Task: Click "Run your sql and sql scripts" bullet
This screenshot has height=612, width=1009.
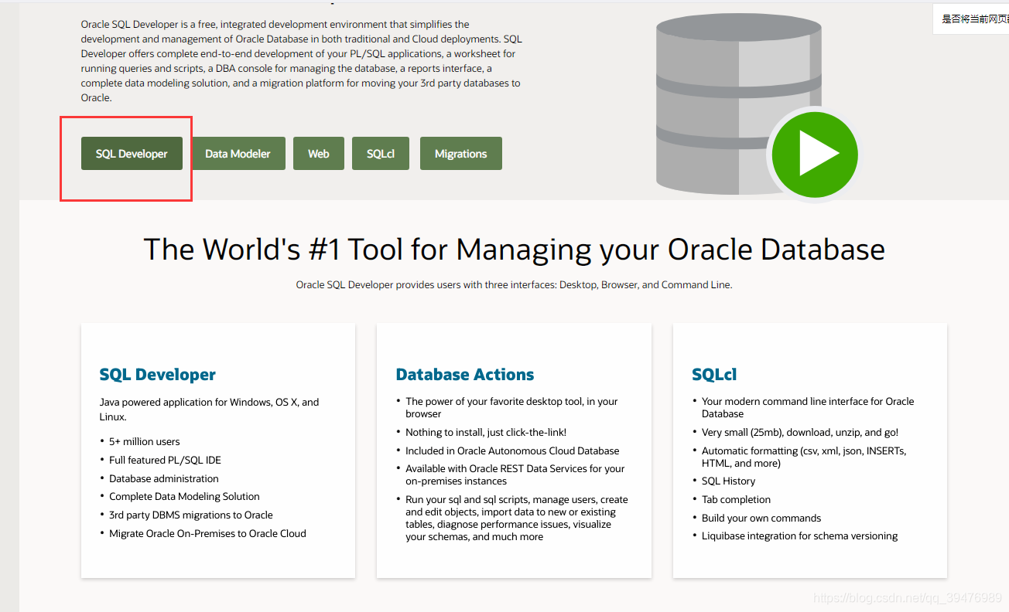Action: pos(517,518)
